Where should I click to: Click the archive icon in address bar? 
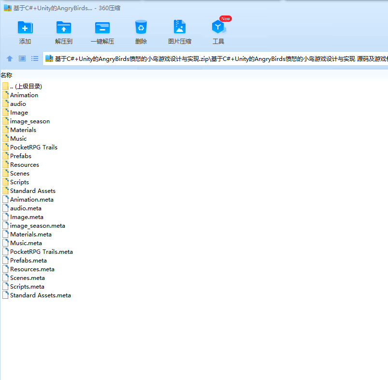pos(49,58)
